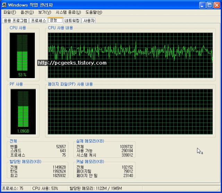Click the 스레드 count value 643
Screen dimensions: 222x193
coord(63,151)
